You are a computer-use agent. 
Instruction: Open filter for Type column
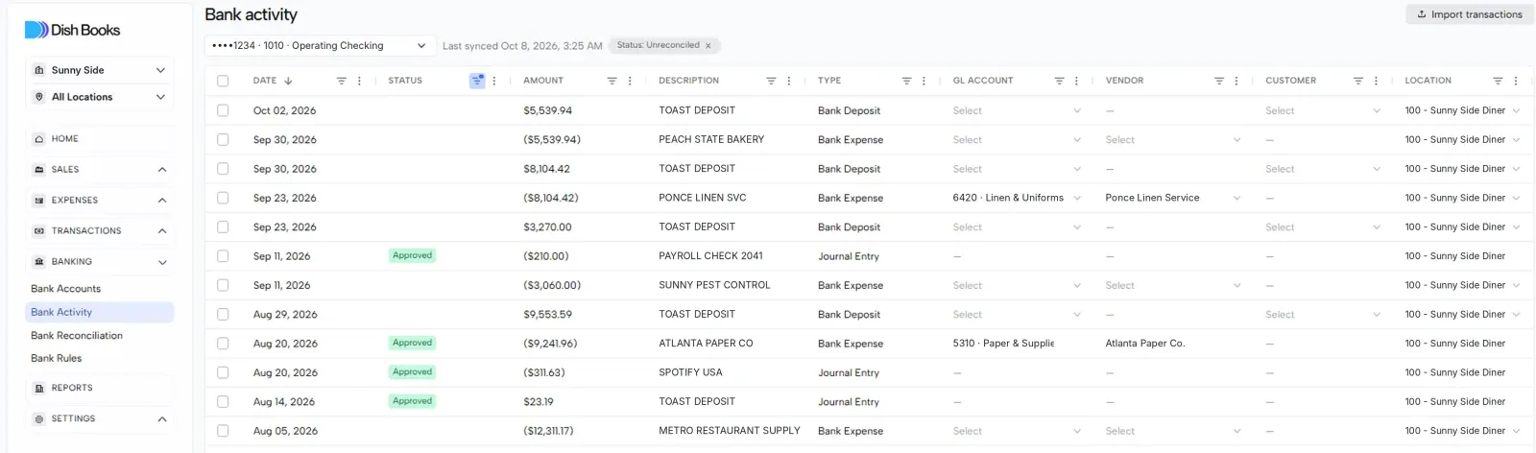click(906, 81)
